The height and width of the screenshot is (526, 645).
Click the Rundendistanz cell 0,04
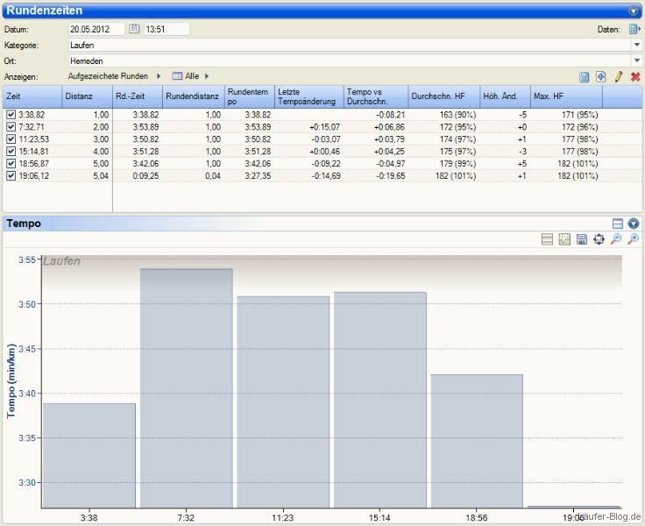pyautogui.click(x=213, y=175)
